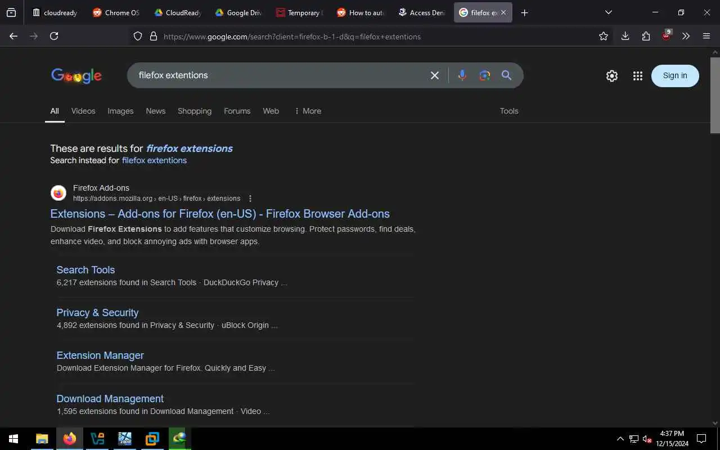The width and height of the screenshot is (720, 450).
Task: Open the Windows Start menu
Action: pyautogui.click(x=13, y=439)
